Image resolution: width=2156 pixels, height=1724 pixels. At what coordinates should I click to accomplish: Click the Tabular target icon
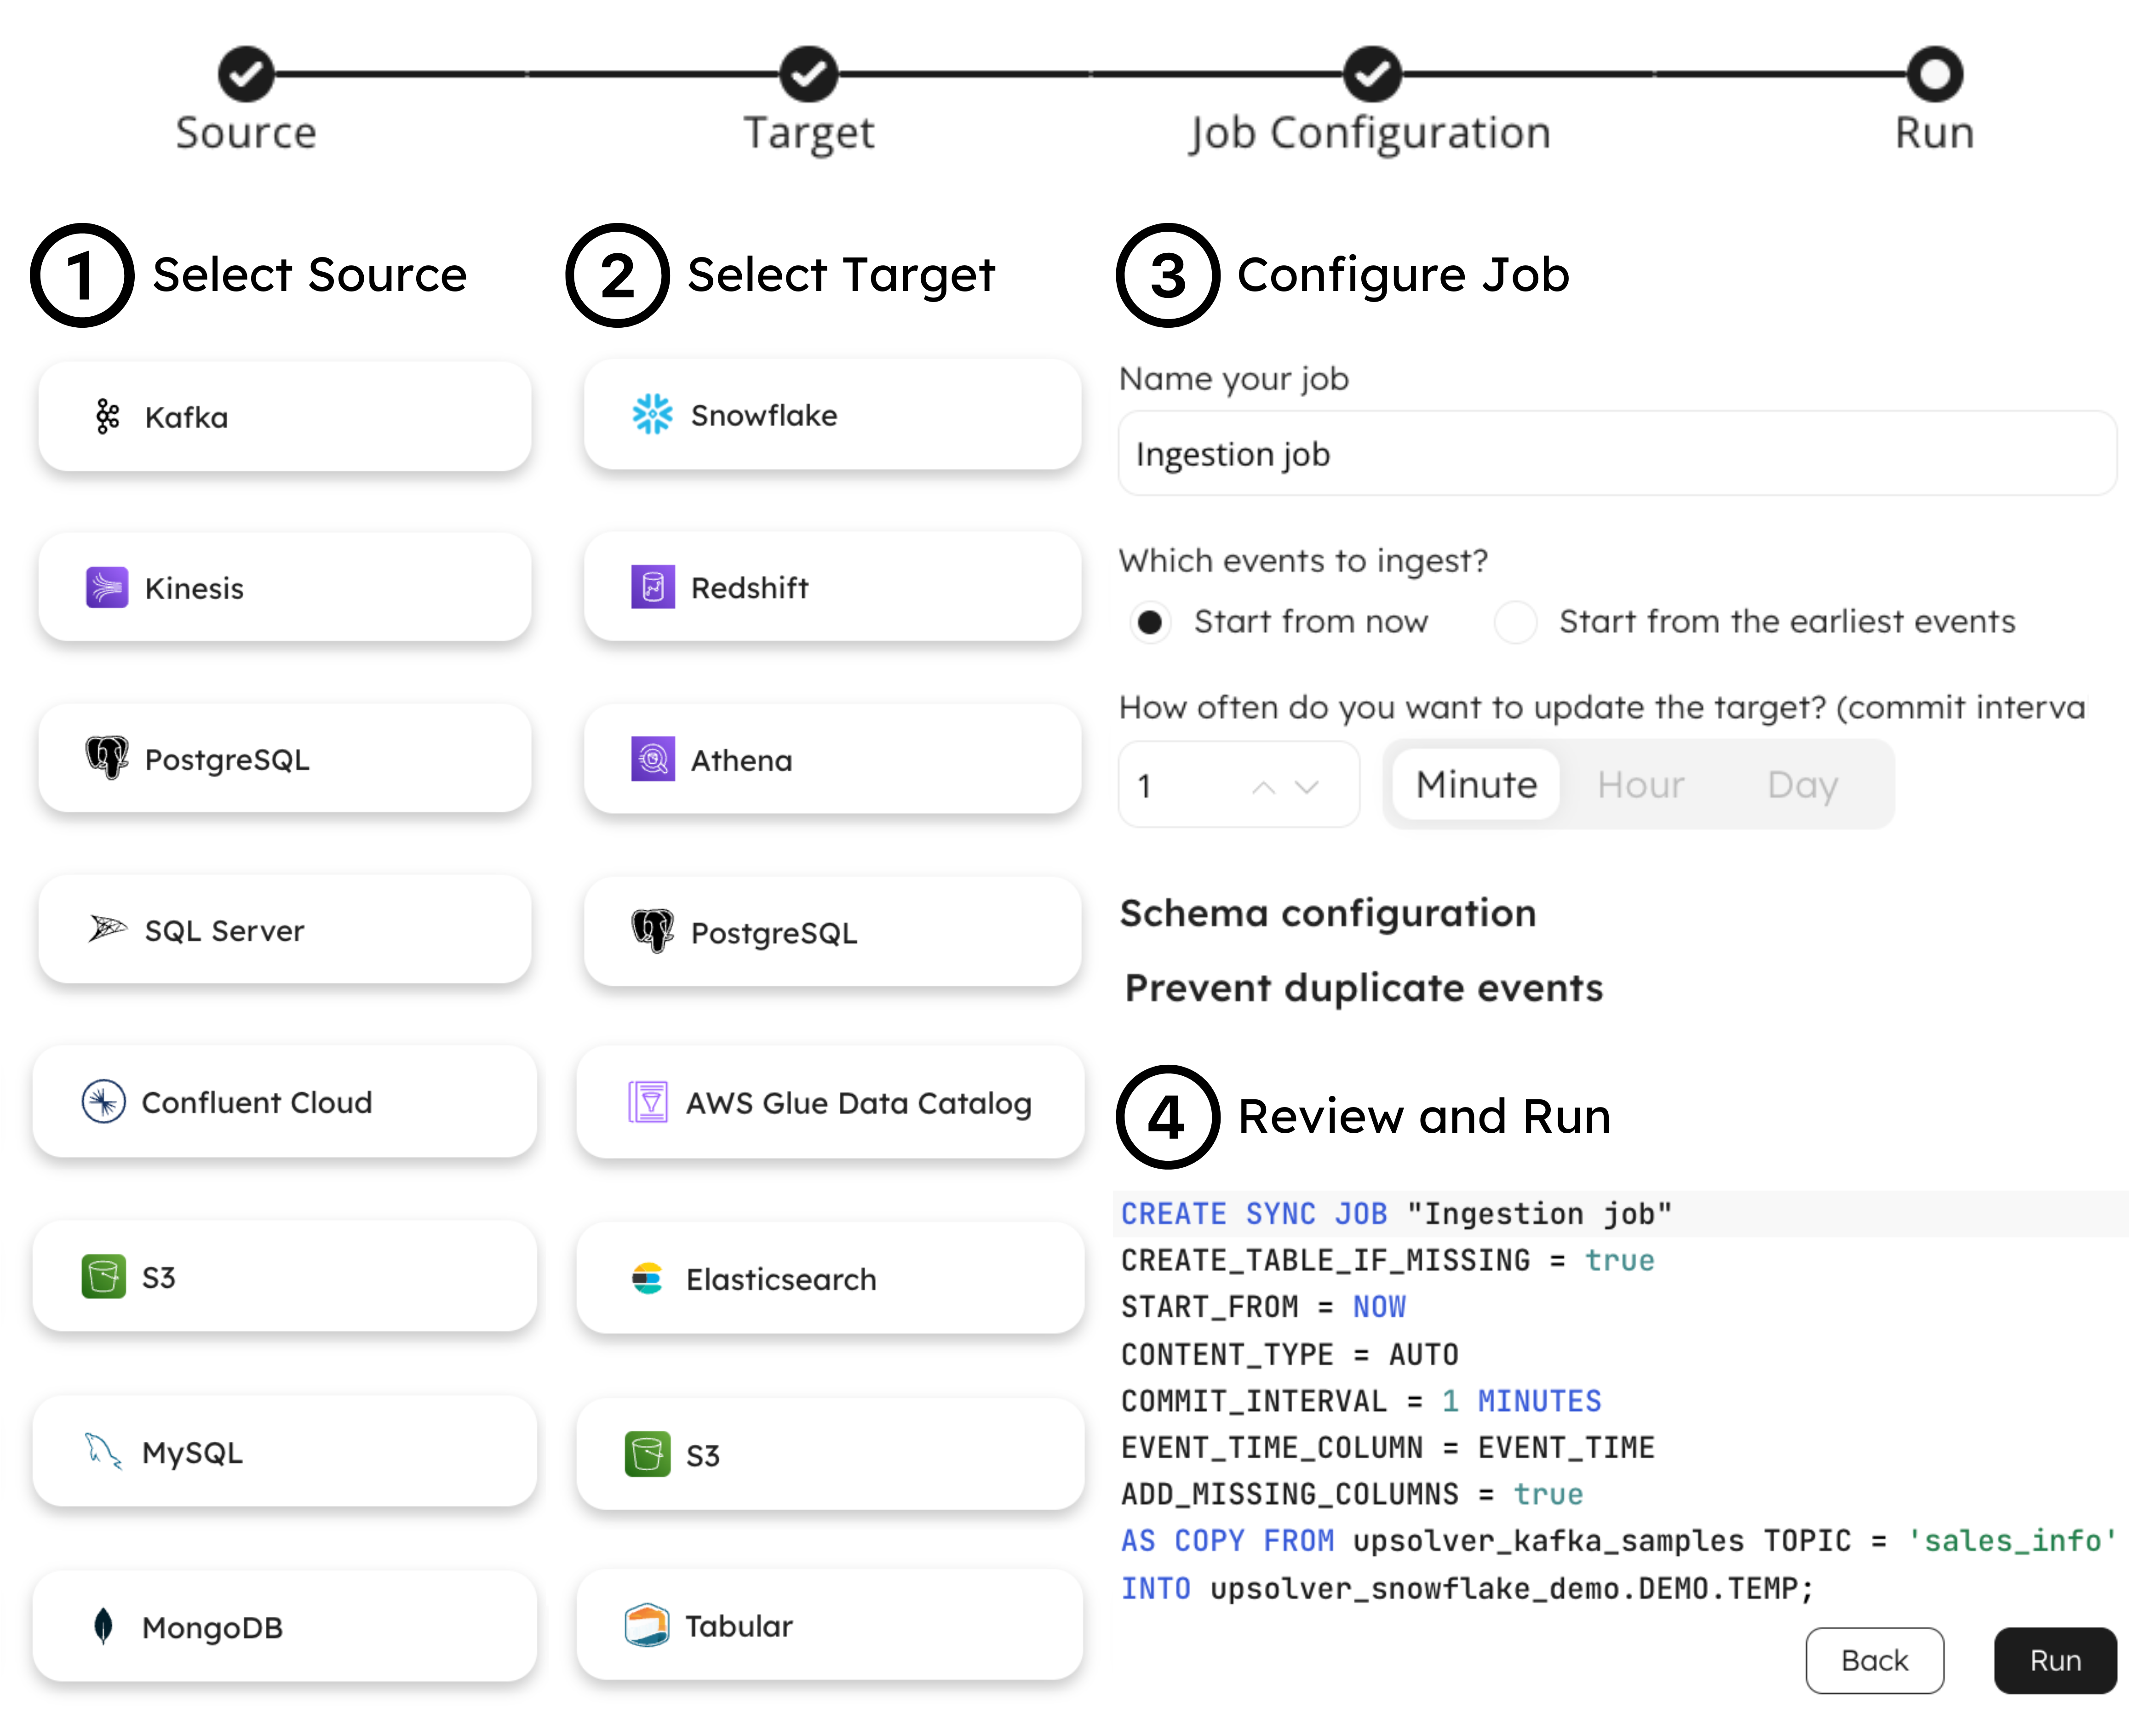(x=646, y=1625)
